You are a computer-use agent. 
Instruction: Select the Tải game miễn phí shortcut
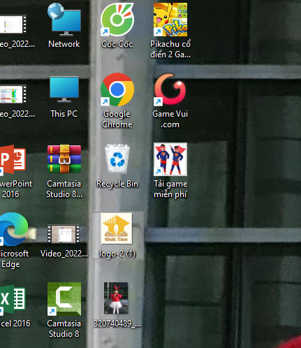[170, 159]
